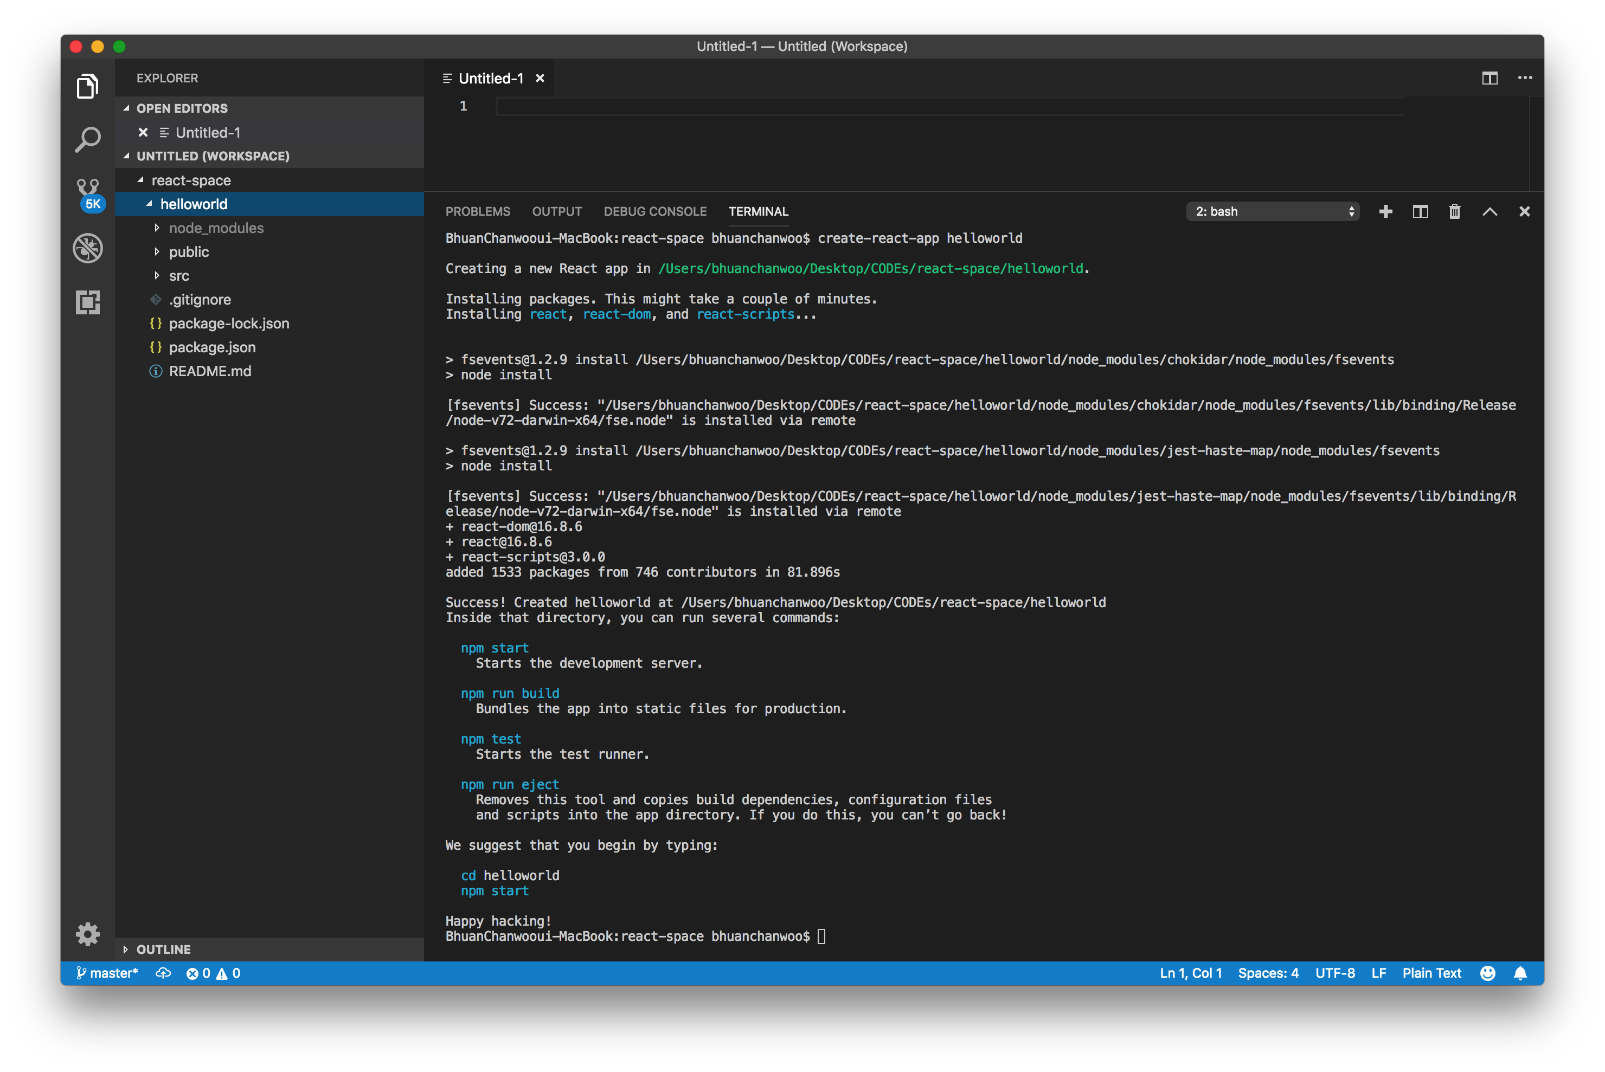Expand the src folder
The height and width of the screenshot is (1072, 1605).
(x=179, y=275)
